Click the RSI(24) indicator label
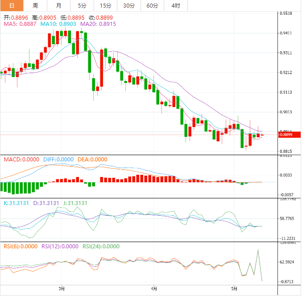The image size is (302, 300). point(101,246)
